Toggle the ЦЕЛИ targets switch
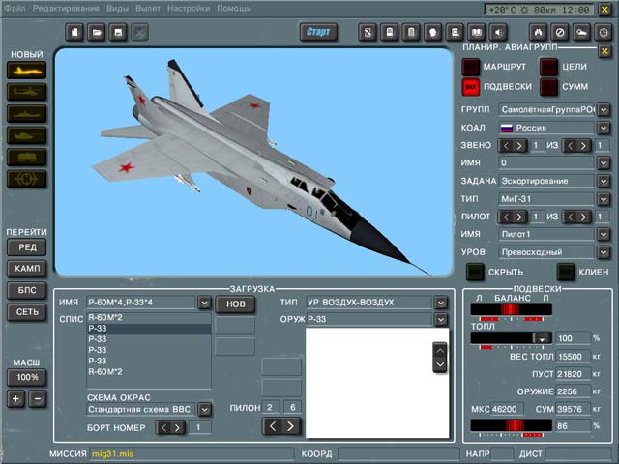The width and height of the screenshot is (619, 464). [548, 67]
